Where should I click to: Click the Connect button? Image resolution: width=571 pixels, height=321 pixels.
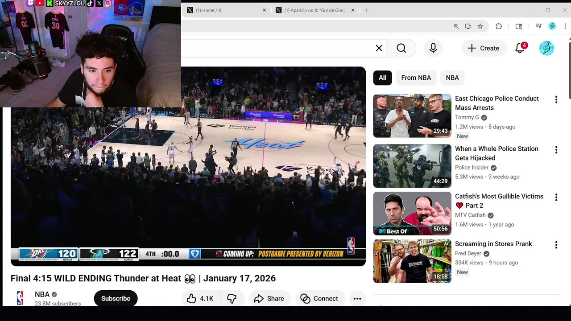click(319, 299)
